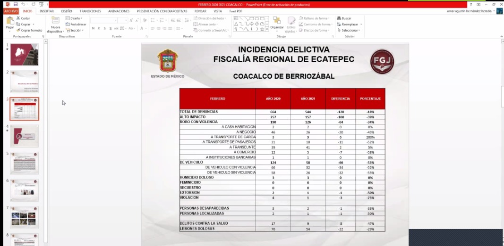Image resolution: width=504 pixels, height=246 pixels.
Task: Open the Seleccionar dropdown menu
Action: (x=350, y=30)
